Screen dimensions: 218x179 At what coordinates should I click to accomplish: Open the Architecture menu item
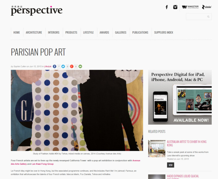pyautogui.click(x=34, y=32)
